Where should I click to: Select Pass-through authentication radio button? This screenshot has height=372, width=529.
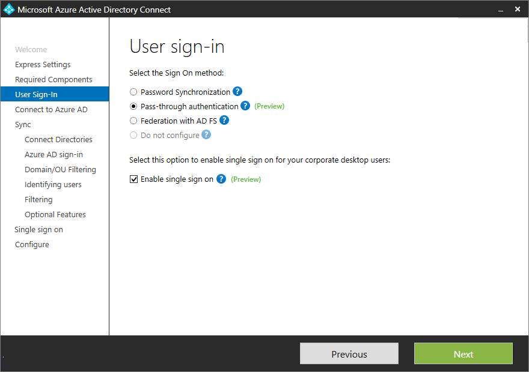(133, 106)
